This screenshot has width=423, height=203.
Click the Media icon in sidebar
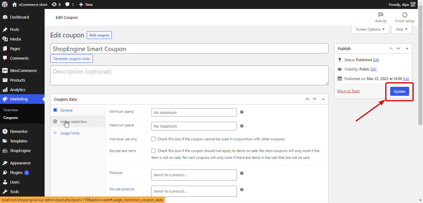click(x=5, y=39)
